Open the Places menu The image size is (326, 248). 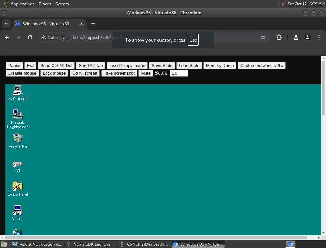[45, 4]
